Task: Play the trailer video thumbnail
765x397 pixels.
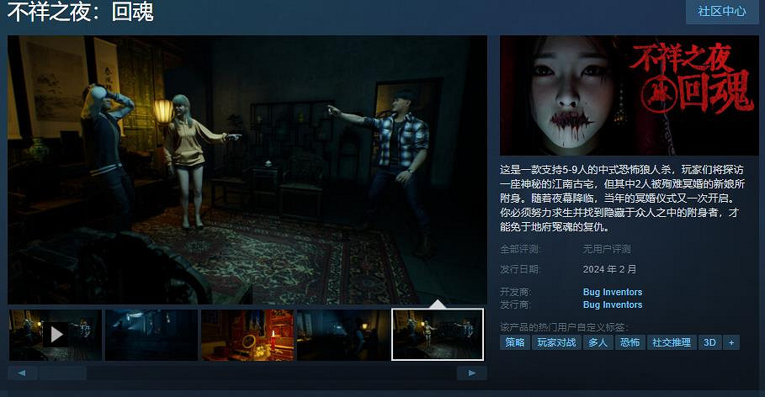Action: [x=56, y=335]
